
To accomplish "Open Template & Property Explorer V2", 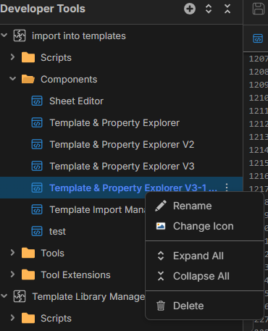I will 122,145.
